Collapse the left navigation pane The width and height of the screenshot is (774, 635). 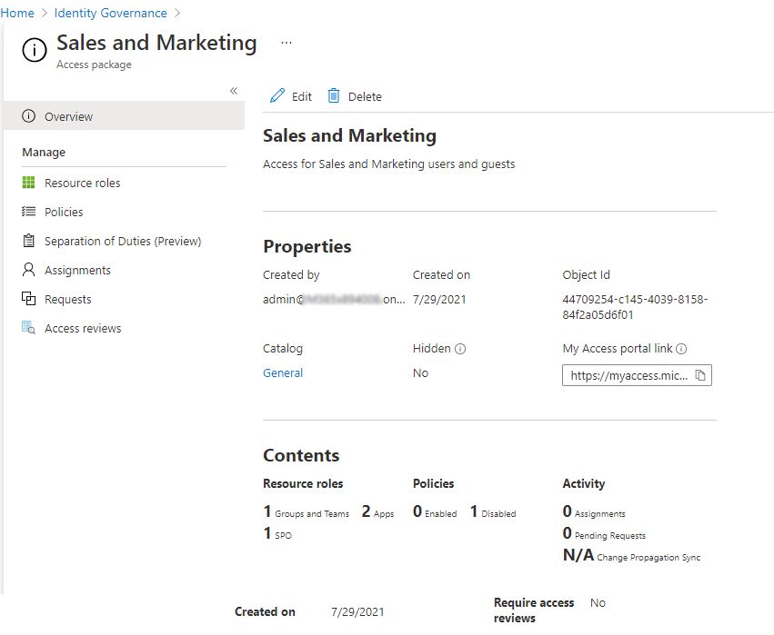234,91
